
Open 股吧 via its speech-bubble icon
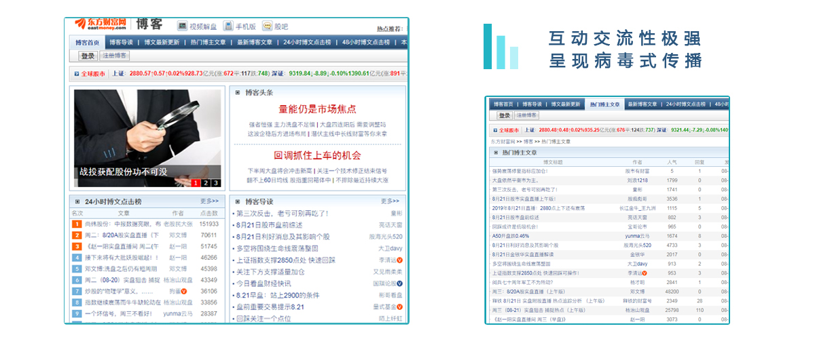(x=266, y=26)
